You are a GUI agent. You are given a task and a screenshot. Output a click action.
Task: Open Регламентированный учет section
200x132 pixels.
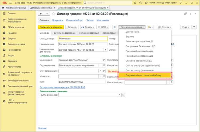21,86
